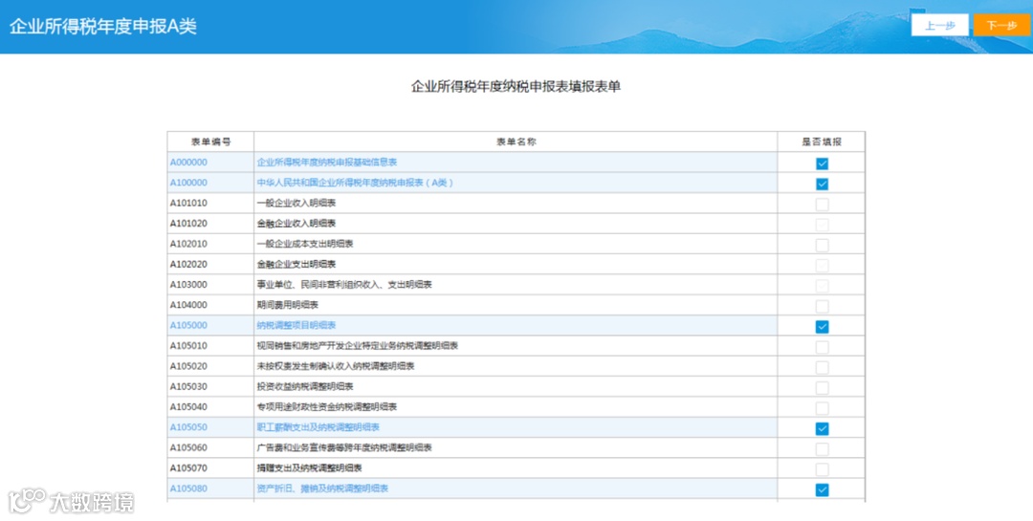Click 视同销售和房地产开发企业特定业务纳税调整明细表 name
Screen dimensions: 1033x521
pyautogui.click(x=358, y=346)
